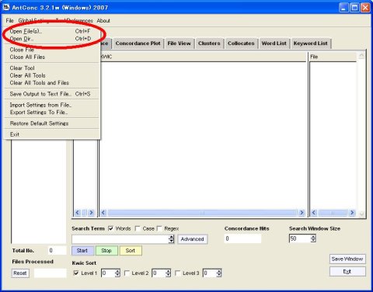Viewport: 373px width, 292px height.
Task: Click the hit column left scroll arrow
Action: tap(77, 213)
